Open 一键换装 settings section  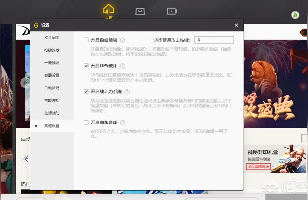[52, 63]
